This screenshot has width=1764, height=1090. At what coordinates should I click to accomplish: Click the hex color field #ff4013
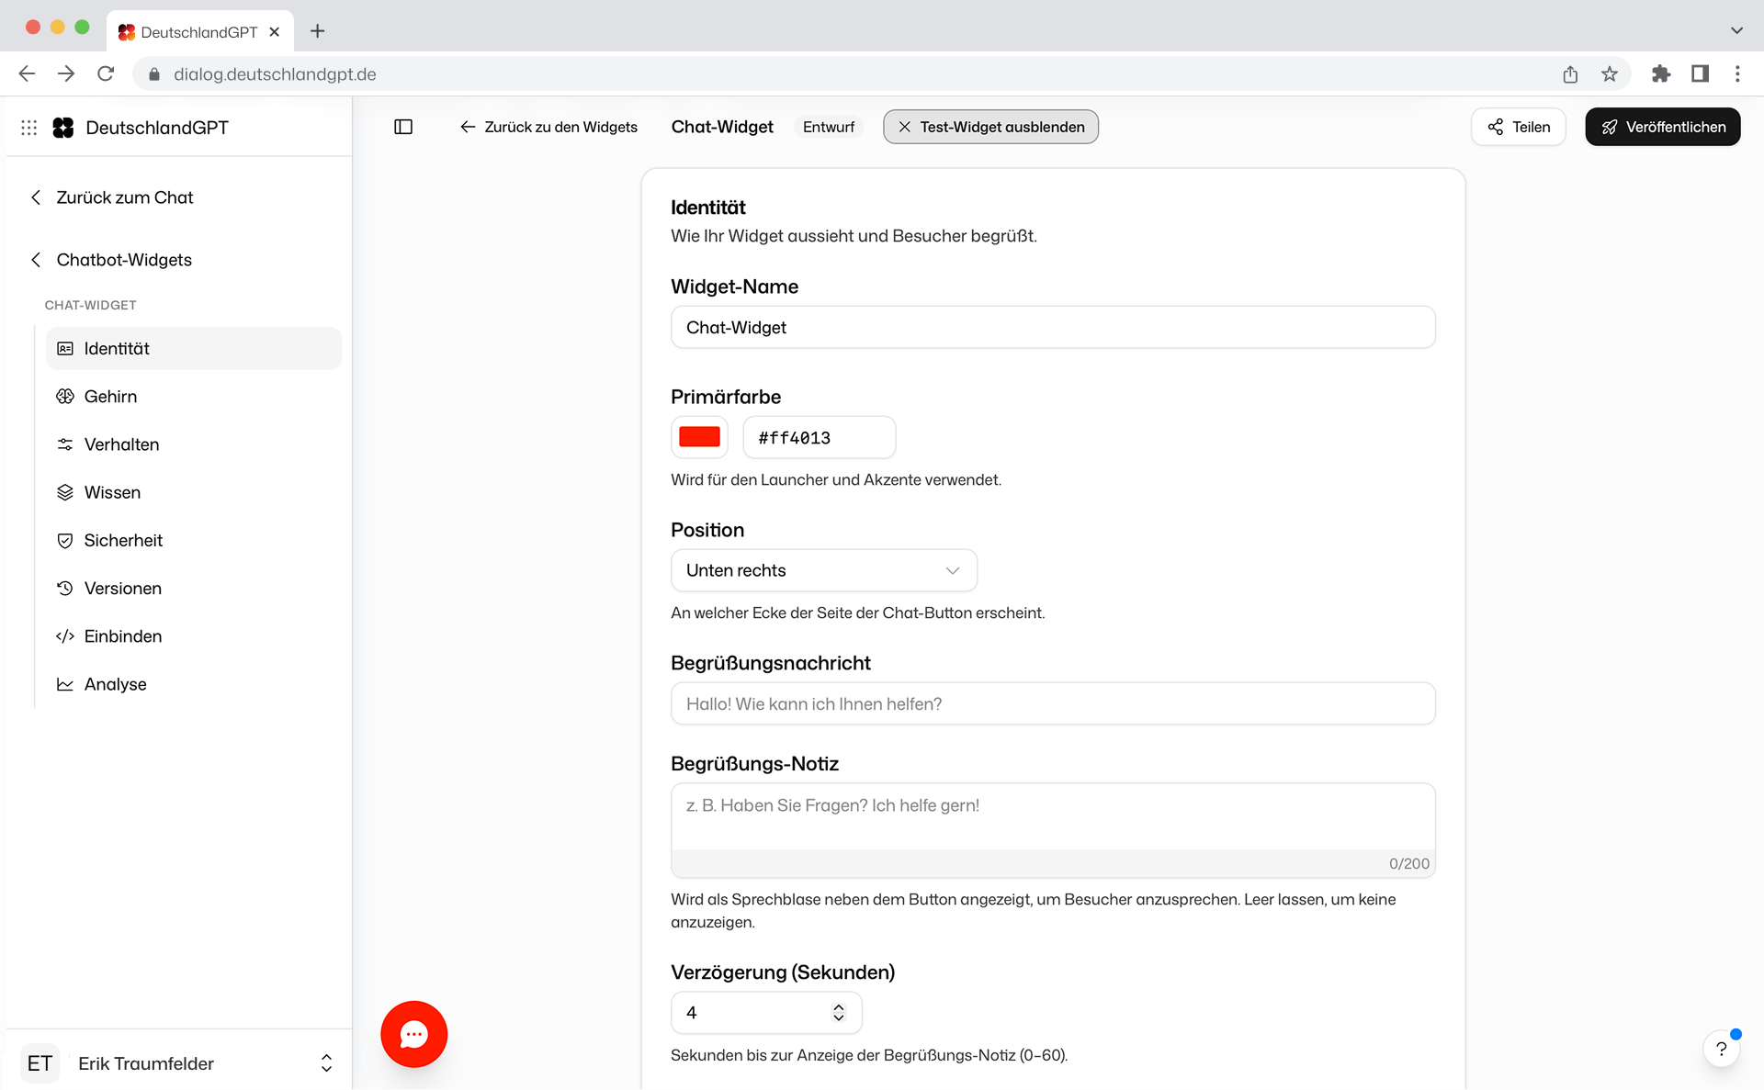(819, 437)
